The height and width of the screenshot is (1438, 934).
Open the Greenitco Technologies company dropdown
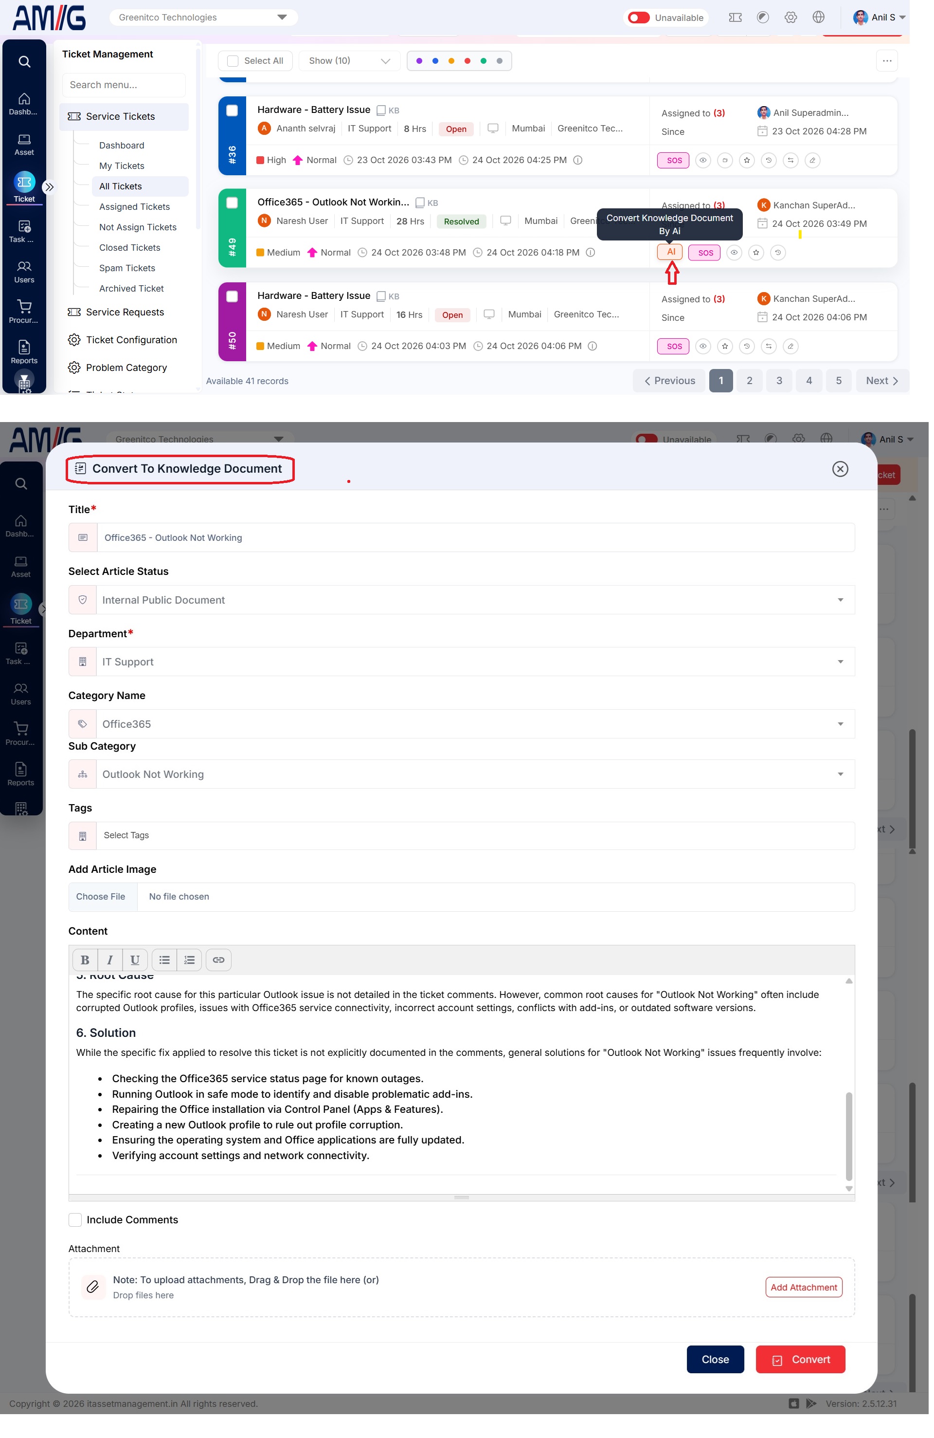point(203,18)
